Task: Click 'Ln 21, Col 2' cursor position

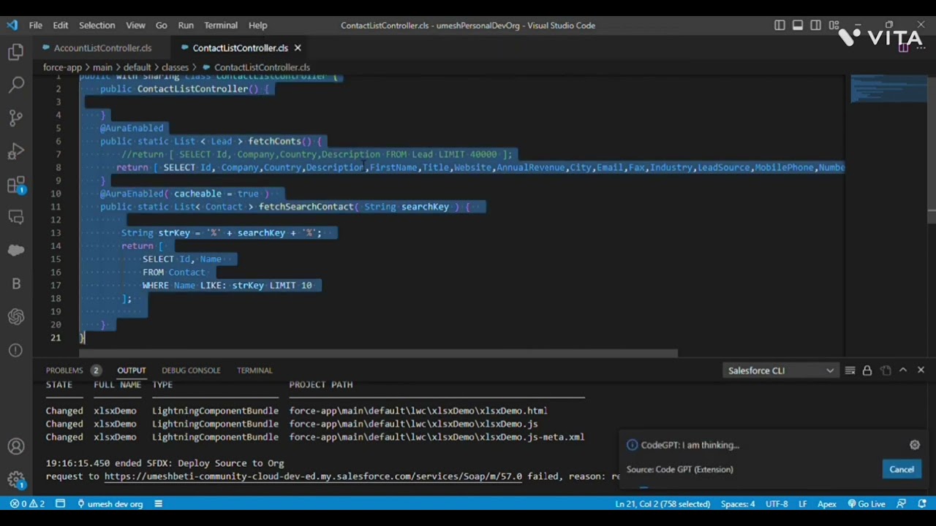Action: point(663,504)
